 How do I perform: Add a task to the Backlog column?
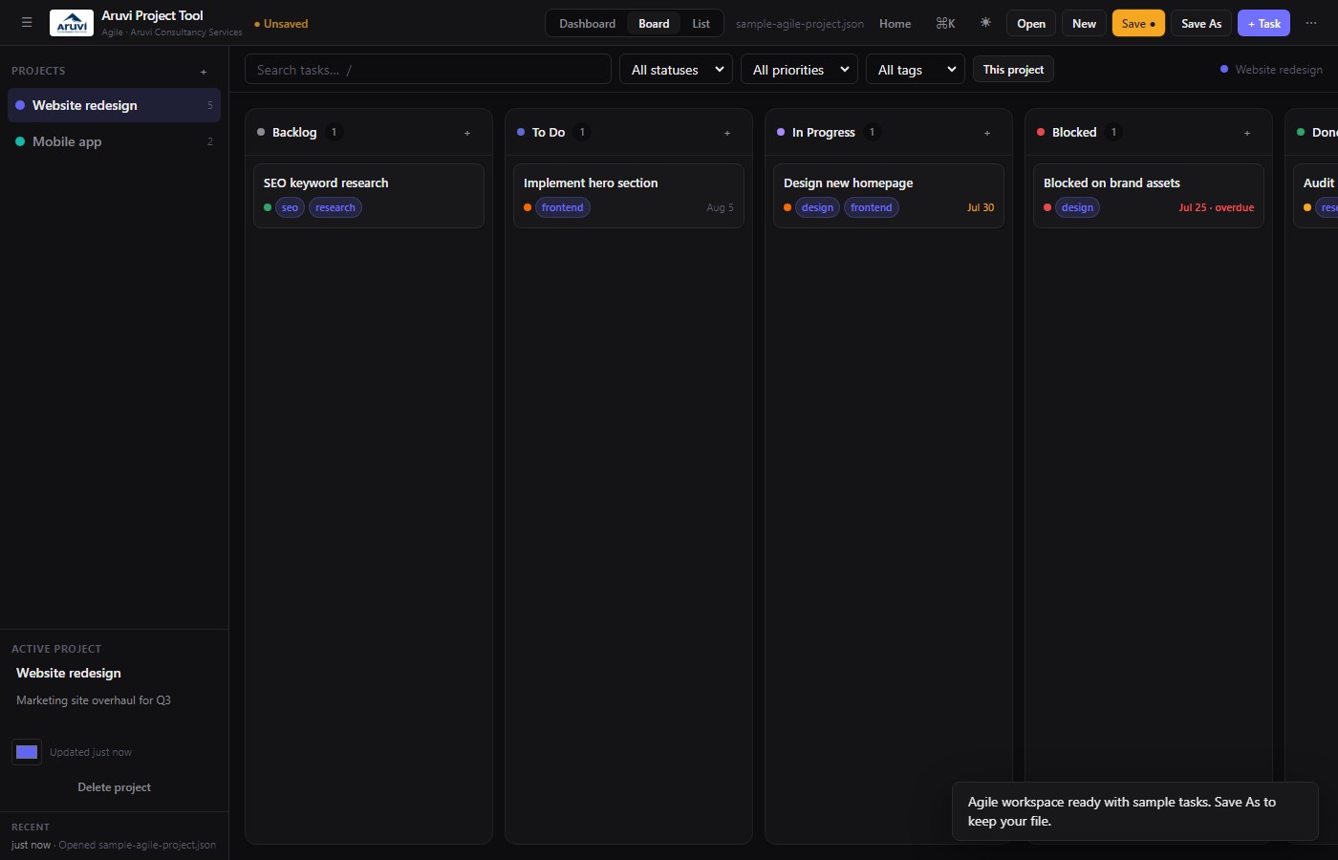tap(467, 133)
